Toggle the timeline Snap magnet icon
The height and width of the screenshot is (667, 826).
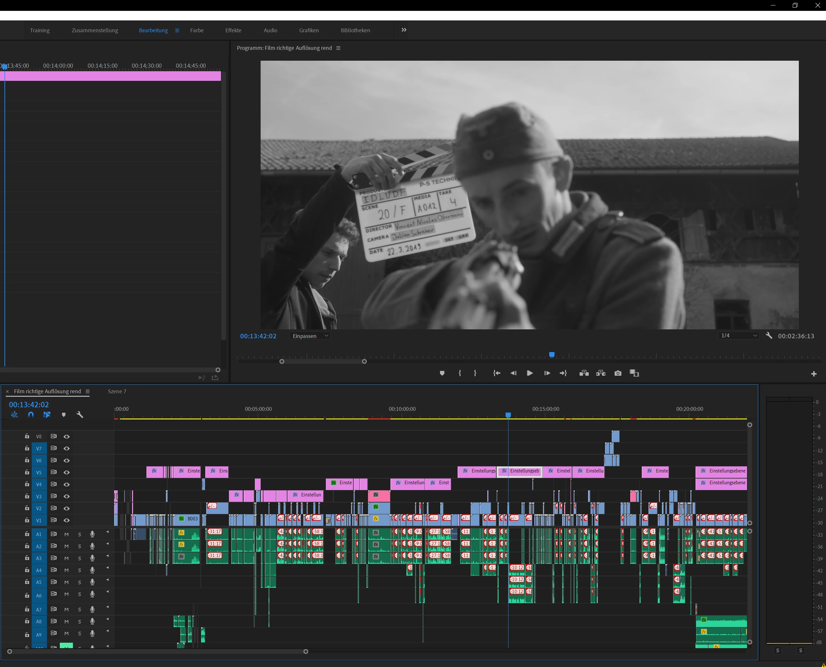(x=31, y=415)
